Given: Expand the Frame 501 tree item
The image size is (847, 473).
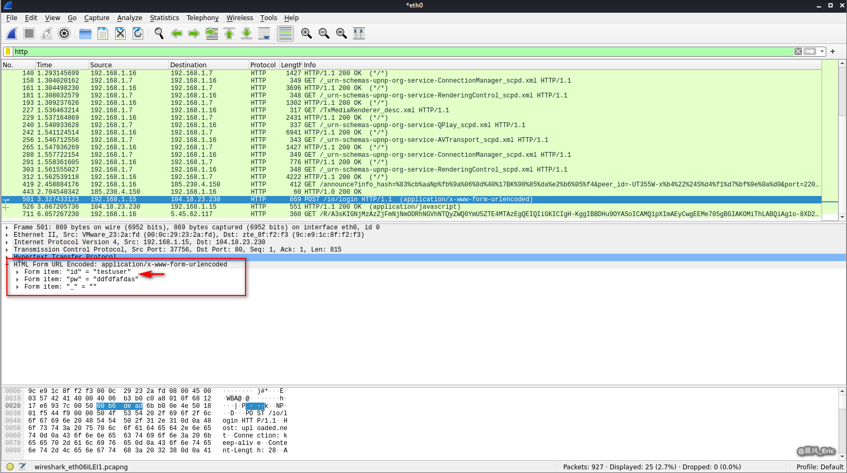Looking at the screenshot, I should click(x=7, y=227).
